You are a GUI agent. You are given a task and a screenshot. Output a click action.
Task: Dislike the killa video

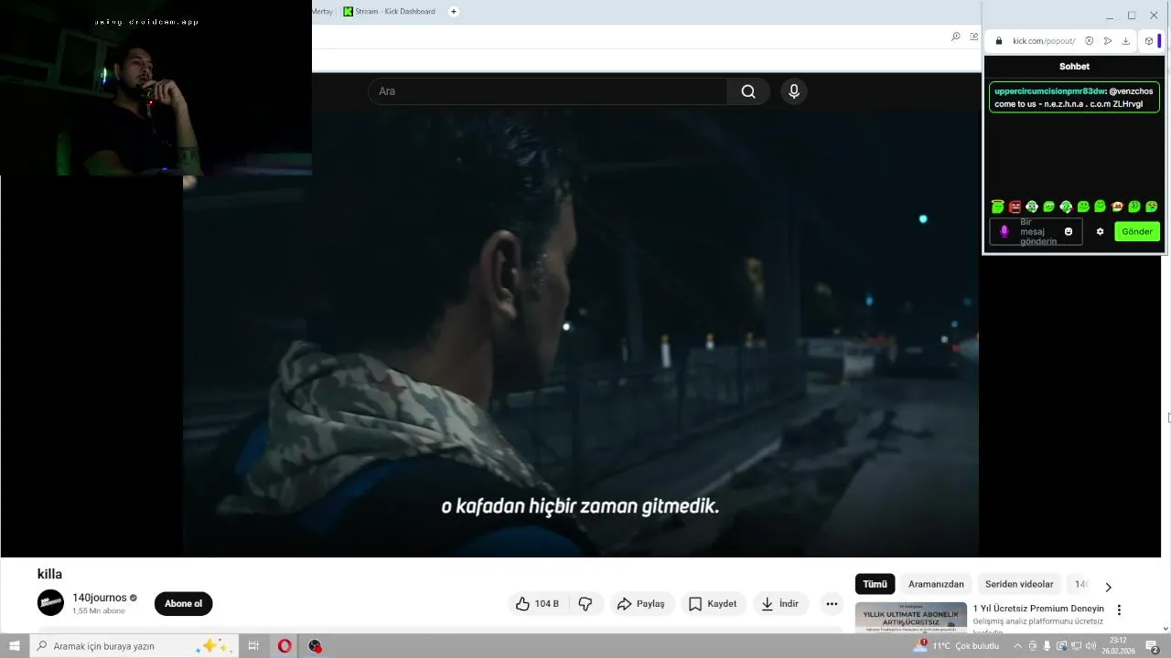[585, 604]
